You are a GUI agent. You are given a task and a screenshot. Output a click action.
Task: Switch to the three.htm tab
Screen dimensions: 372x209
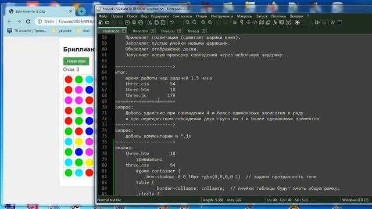click(140, 31)
